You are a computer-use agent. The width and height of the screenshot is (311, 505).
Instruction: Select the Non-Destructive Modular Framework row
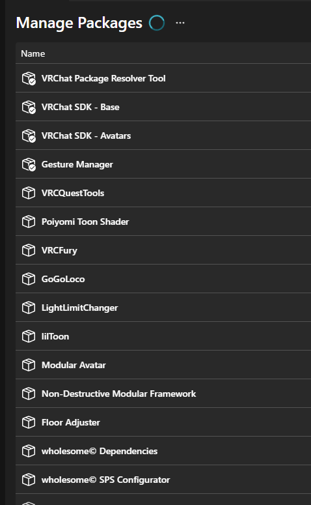pyautogui.click(x=163, y=394)
